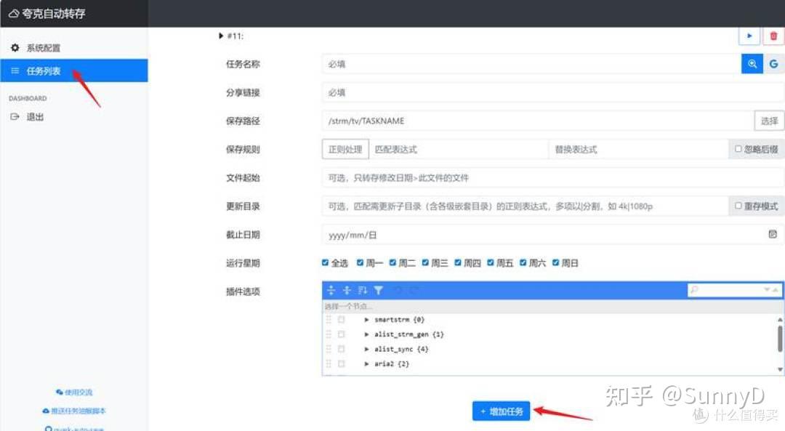The image size is (785, 431).
Task: Expand the #11 task disclosure triangle
Action: point(221,36)
